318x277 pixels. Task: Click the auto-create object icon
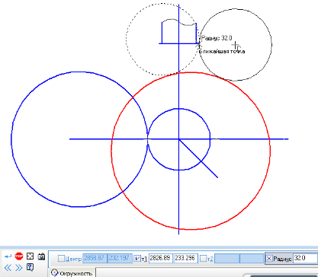[x=30, y=256]
